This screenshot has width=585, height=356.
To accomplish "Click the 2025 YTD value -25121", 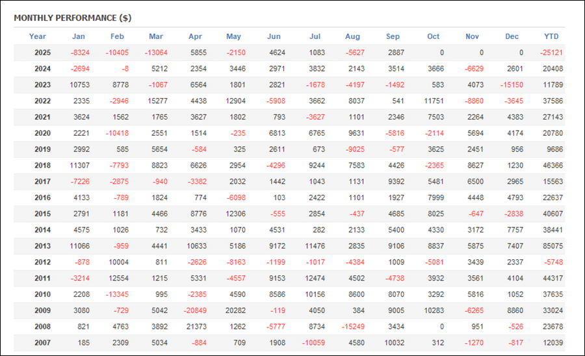I will [x=551, y=52].
